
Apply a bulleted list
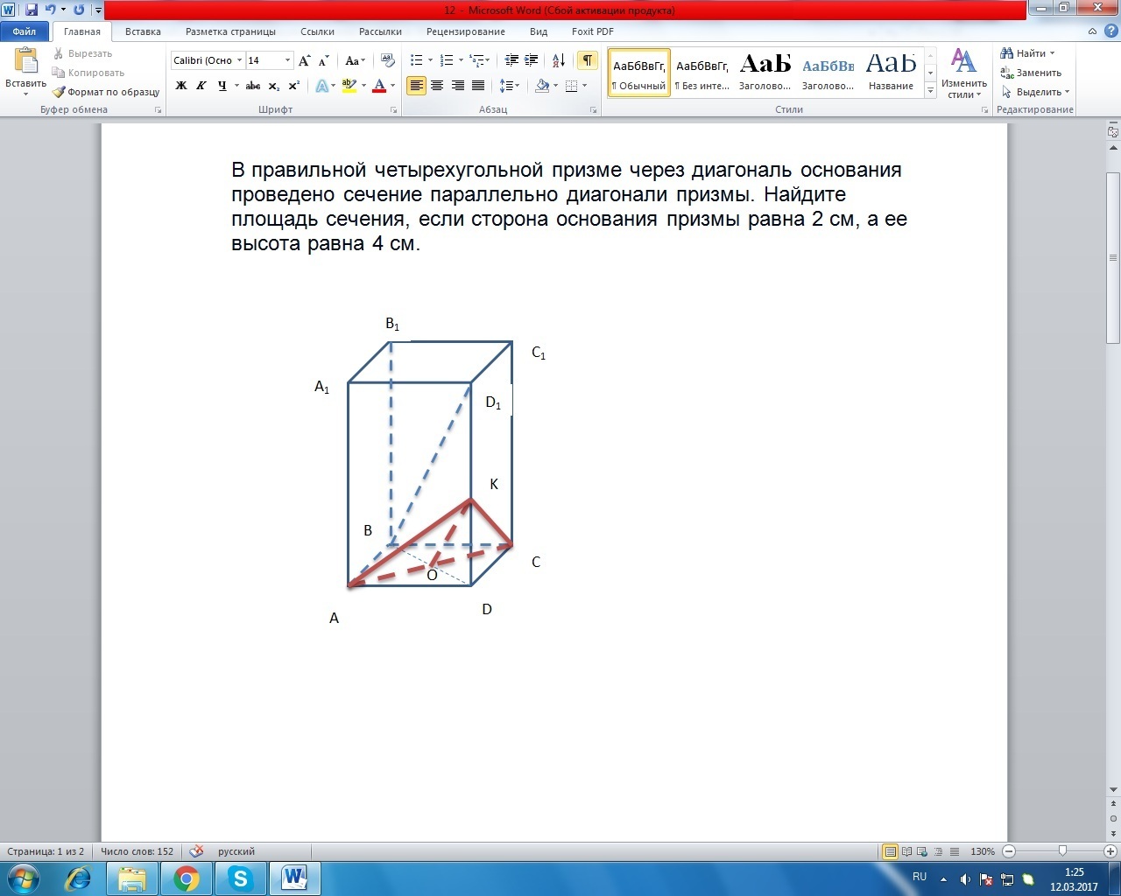coord(417,60)
